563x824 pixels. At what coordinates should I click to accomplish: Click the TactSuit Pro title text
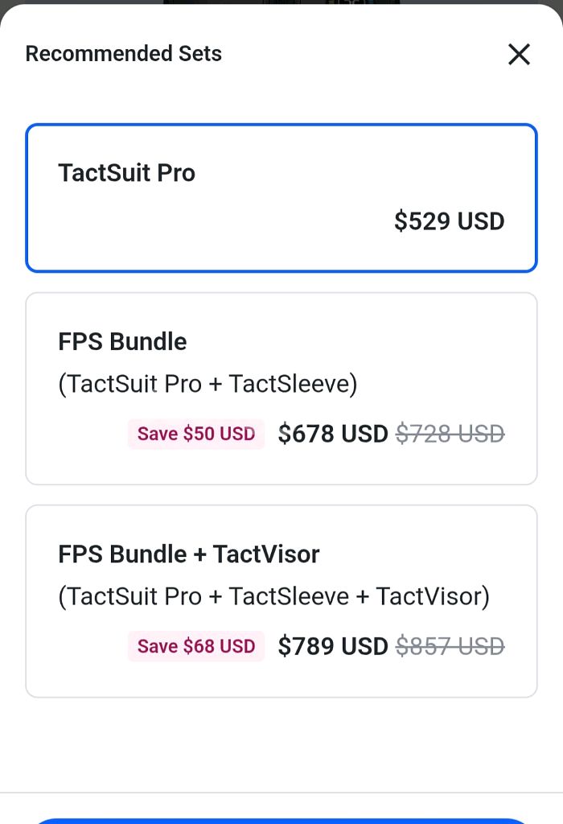(x=126, y=173)
